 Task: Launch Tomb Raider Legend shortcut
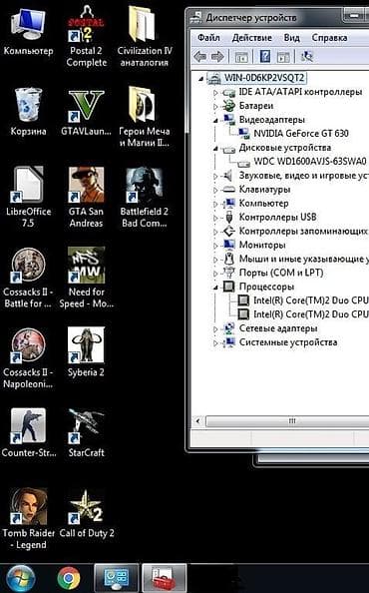click(28, 518)
